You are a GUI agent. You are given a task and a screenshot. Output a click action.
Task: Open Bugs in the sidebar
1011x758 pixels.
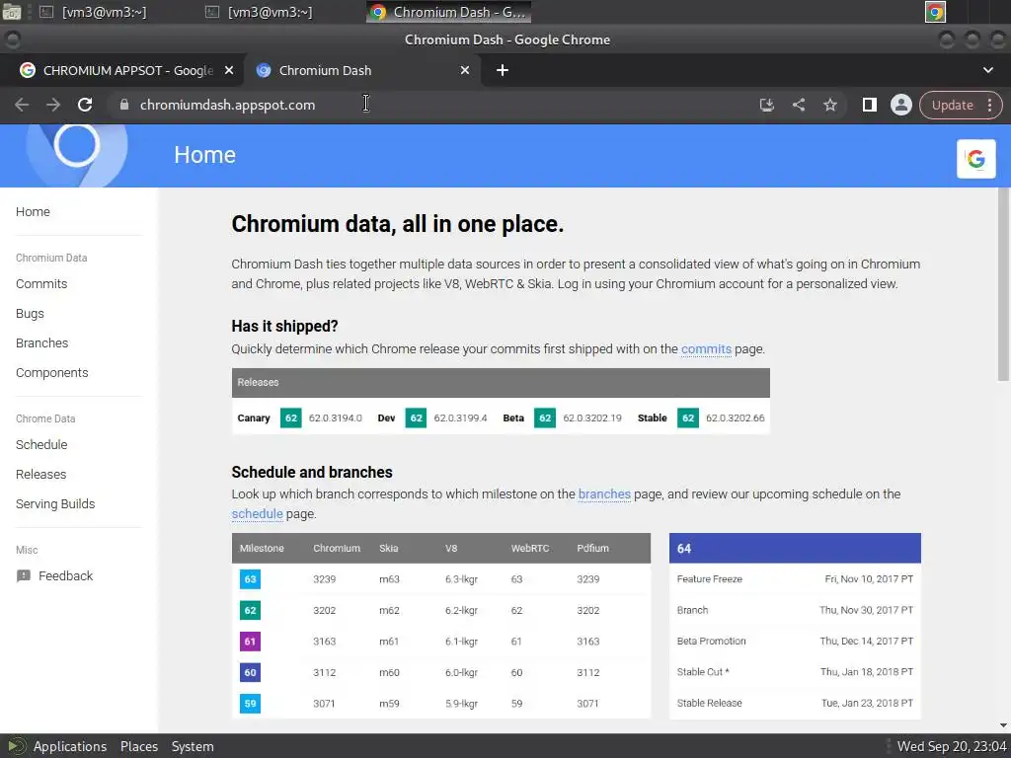(x=30, y=313)
